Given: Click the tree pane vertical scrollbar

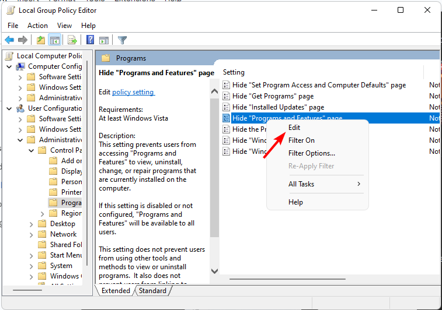Looking at the screenshot, I should click(88, 163).
